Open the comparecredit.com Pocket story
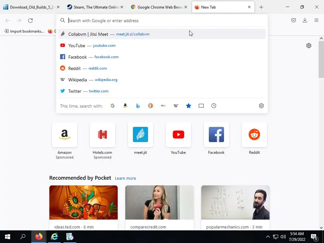The image size is (324, 243). click(159, 208)
